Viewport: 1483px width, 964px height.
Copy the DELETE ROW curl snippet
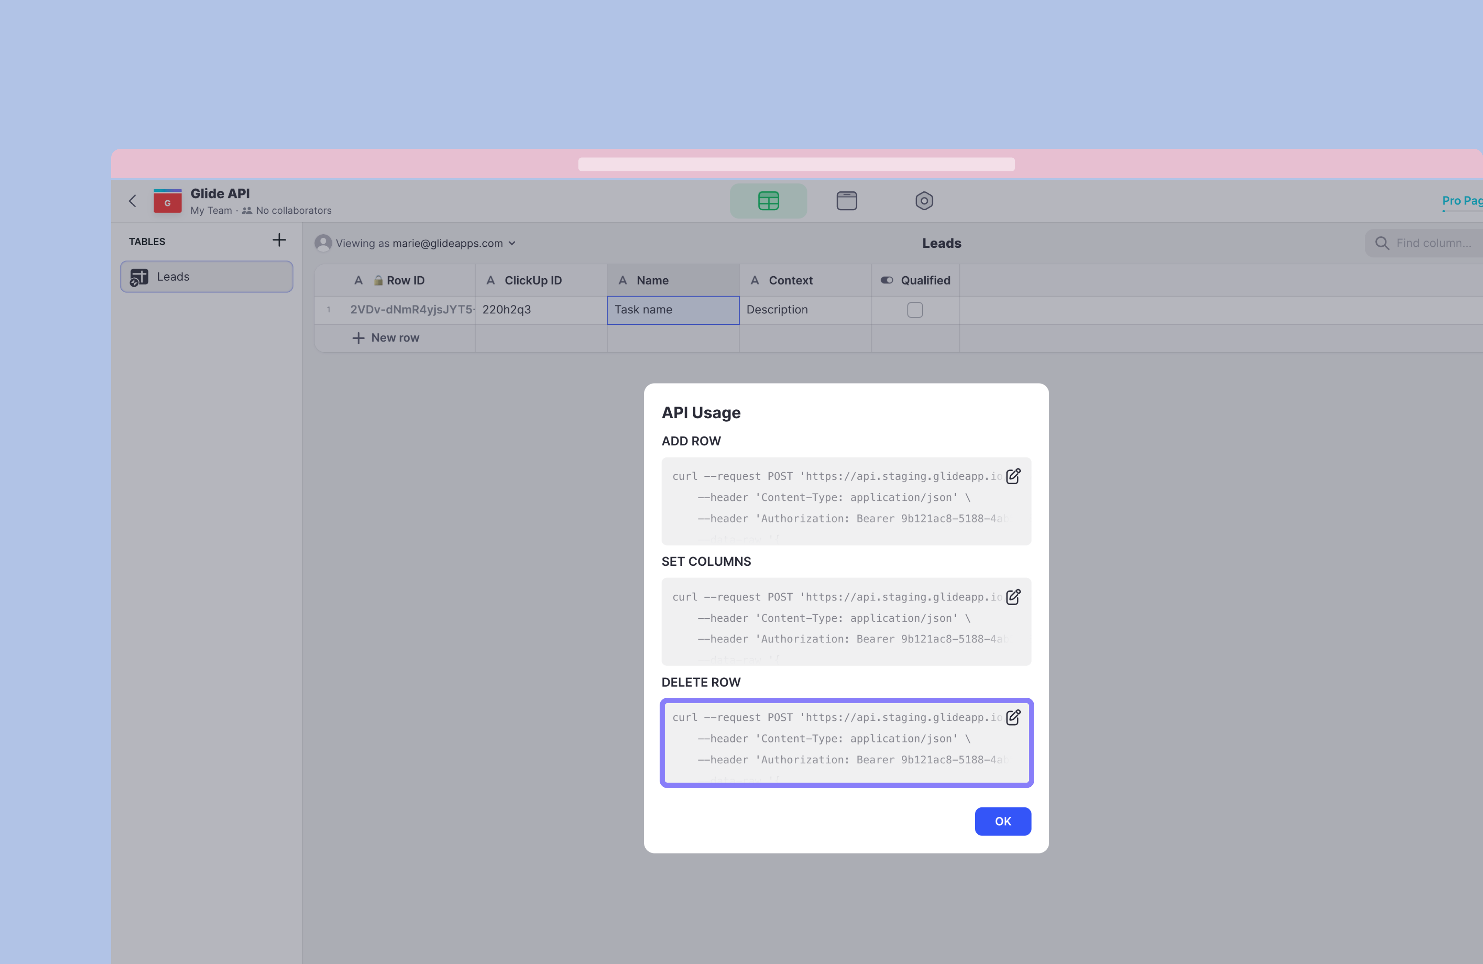(x=1013, y=717)
